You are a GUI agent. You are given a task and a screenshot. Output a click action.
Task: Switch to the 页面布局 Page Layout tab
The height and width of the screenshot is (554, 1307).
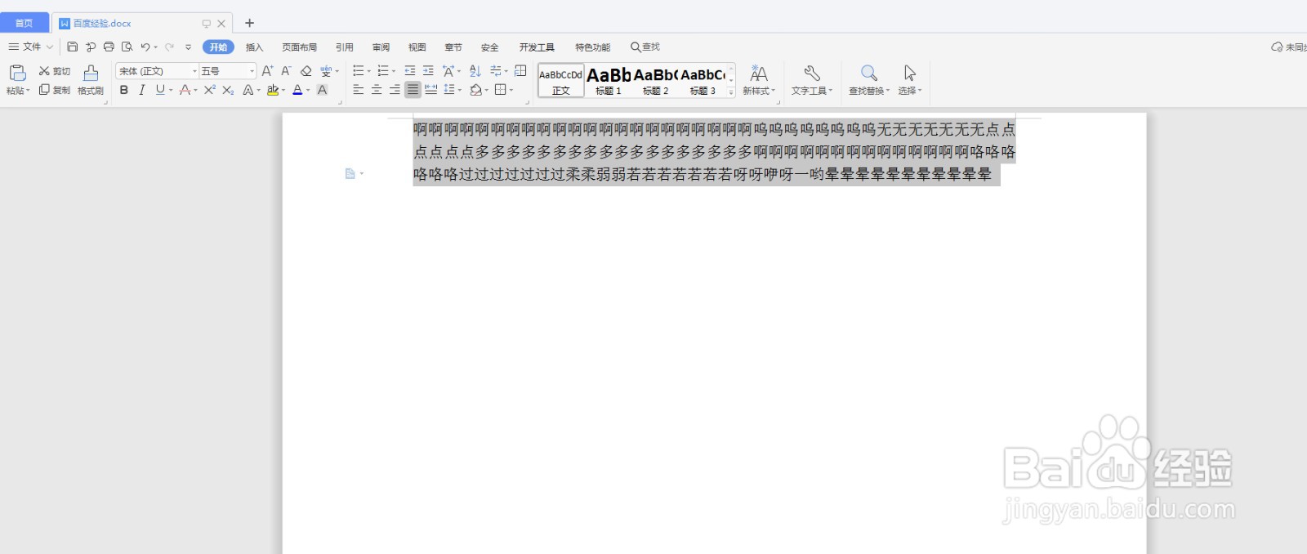tap(300, 47)
